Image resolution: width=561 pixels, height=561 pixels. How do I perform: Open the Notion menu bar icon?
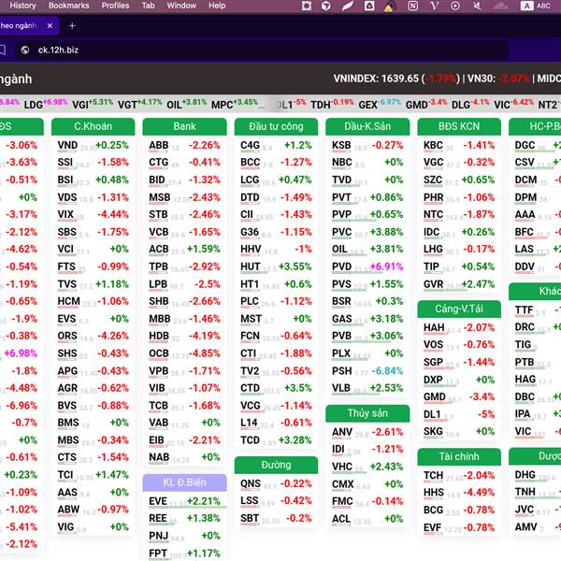412,6
